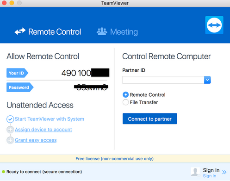Open the Assign device to account link
Screen dimensions: 230x181
[x=44, y=130]
